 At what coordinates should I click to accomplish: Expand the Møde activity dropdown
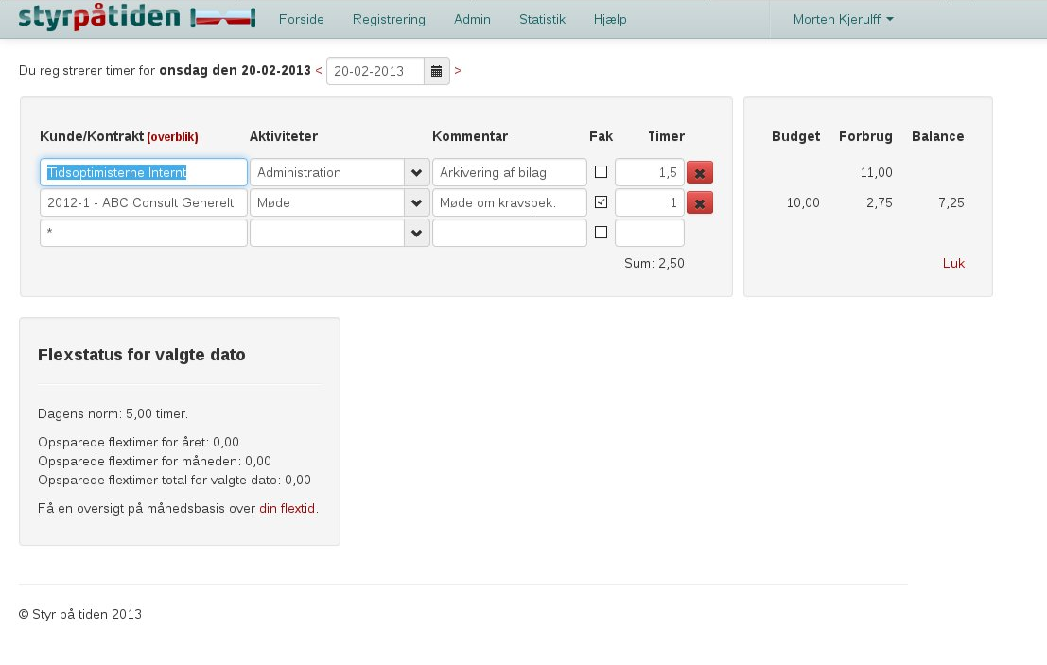pyautogui.click(x=416, y=203)
